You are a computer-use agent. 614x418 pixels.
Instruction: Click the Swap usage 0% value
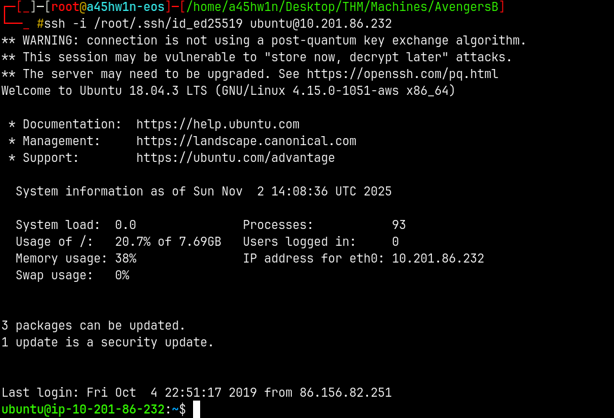coord(122,275)
